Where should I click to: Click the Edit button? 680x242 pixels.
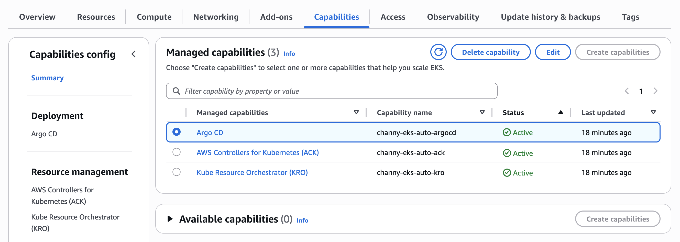pyautogui.click(x=553, y=52)
